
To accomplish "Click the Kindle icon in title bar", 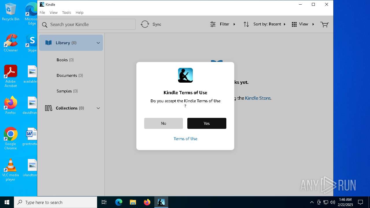I will tap(42, 4).
